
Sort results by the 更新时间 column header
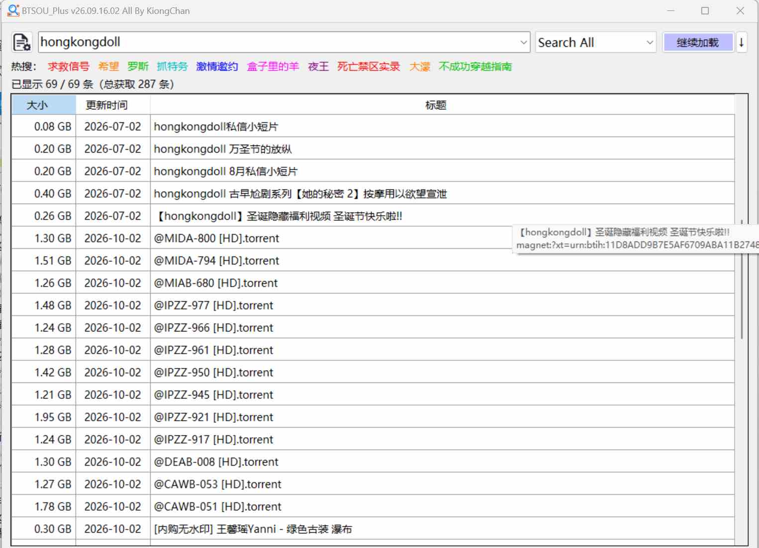[x=113, y=105]
